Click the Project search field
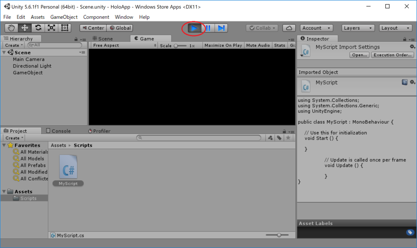The width and height of the screenshot is (417, 248). pos(199,138)
